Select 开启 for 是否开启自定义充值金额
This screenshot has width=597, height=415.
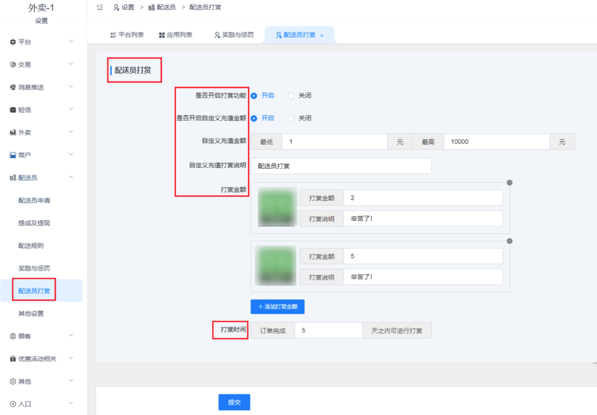pyautogui.click(x=254, y=118)
